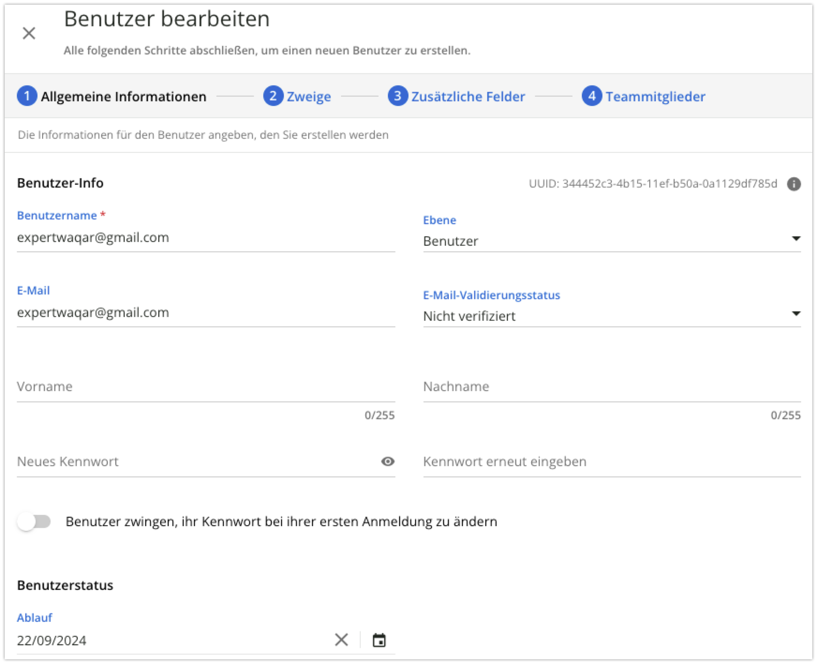Open the Ebene dropdown

pos(604,241)
